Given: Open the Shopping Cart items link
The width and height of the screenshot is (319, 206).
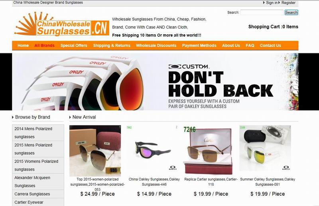Looking at the screenshot, I should click(273, 27).
